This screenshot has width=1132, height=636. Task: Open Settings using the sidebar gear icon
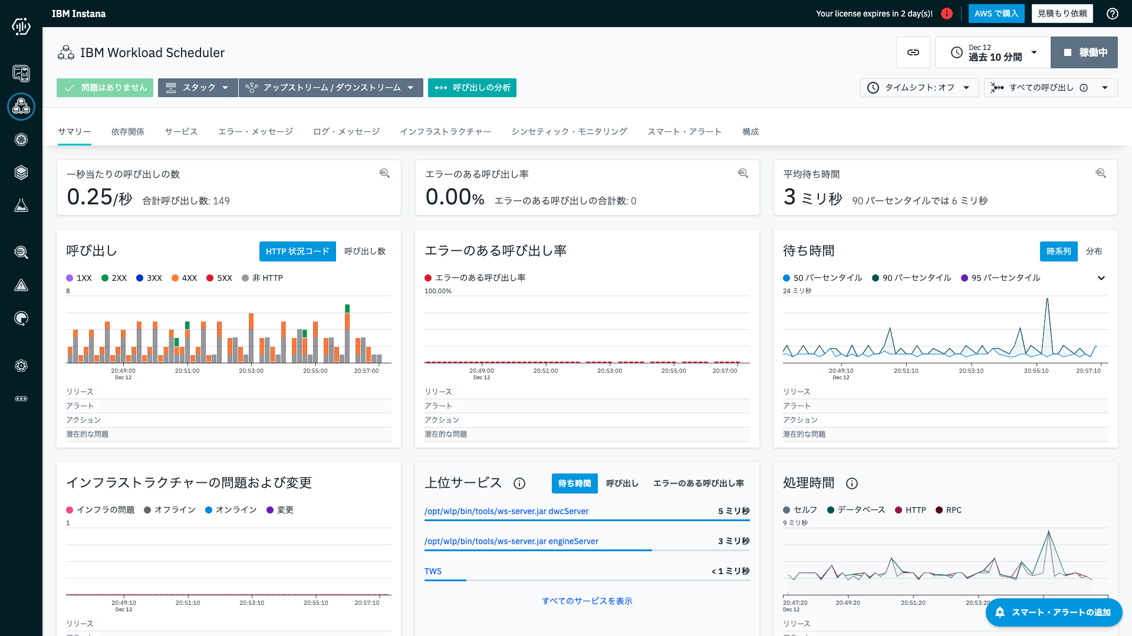21,366
